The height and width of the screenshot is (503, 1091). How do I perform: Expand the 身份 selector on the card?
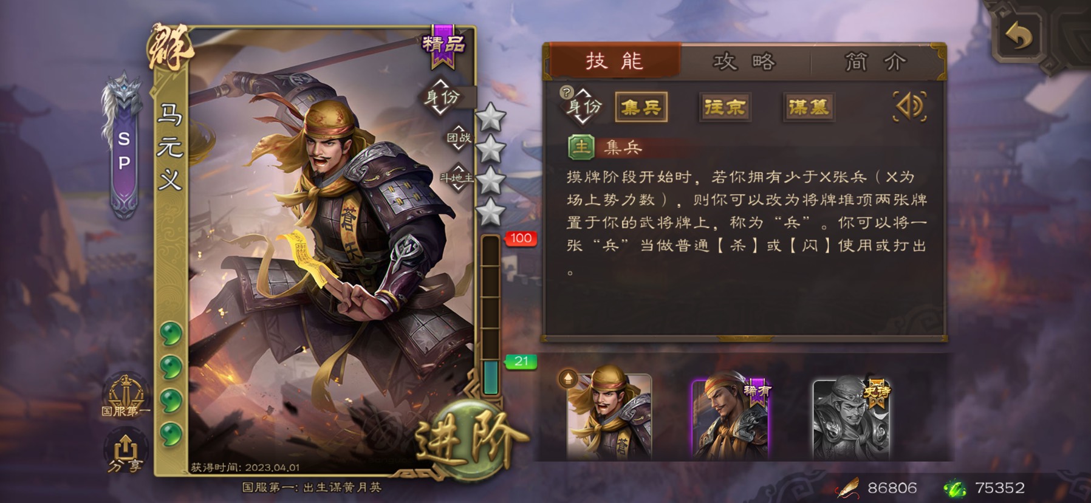443,97
